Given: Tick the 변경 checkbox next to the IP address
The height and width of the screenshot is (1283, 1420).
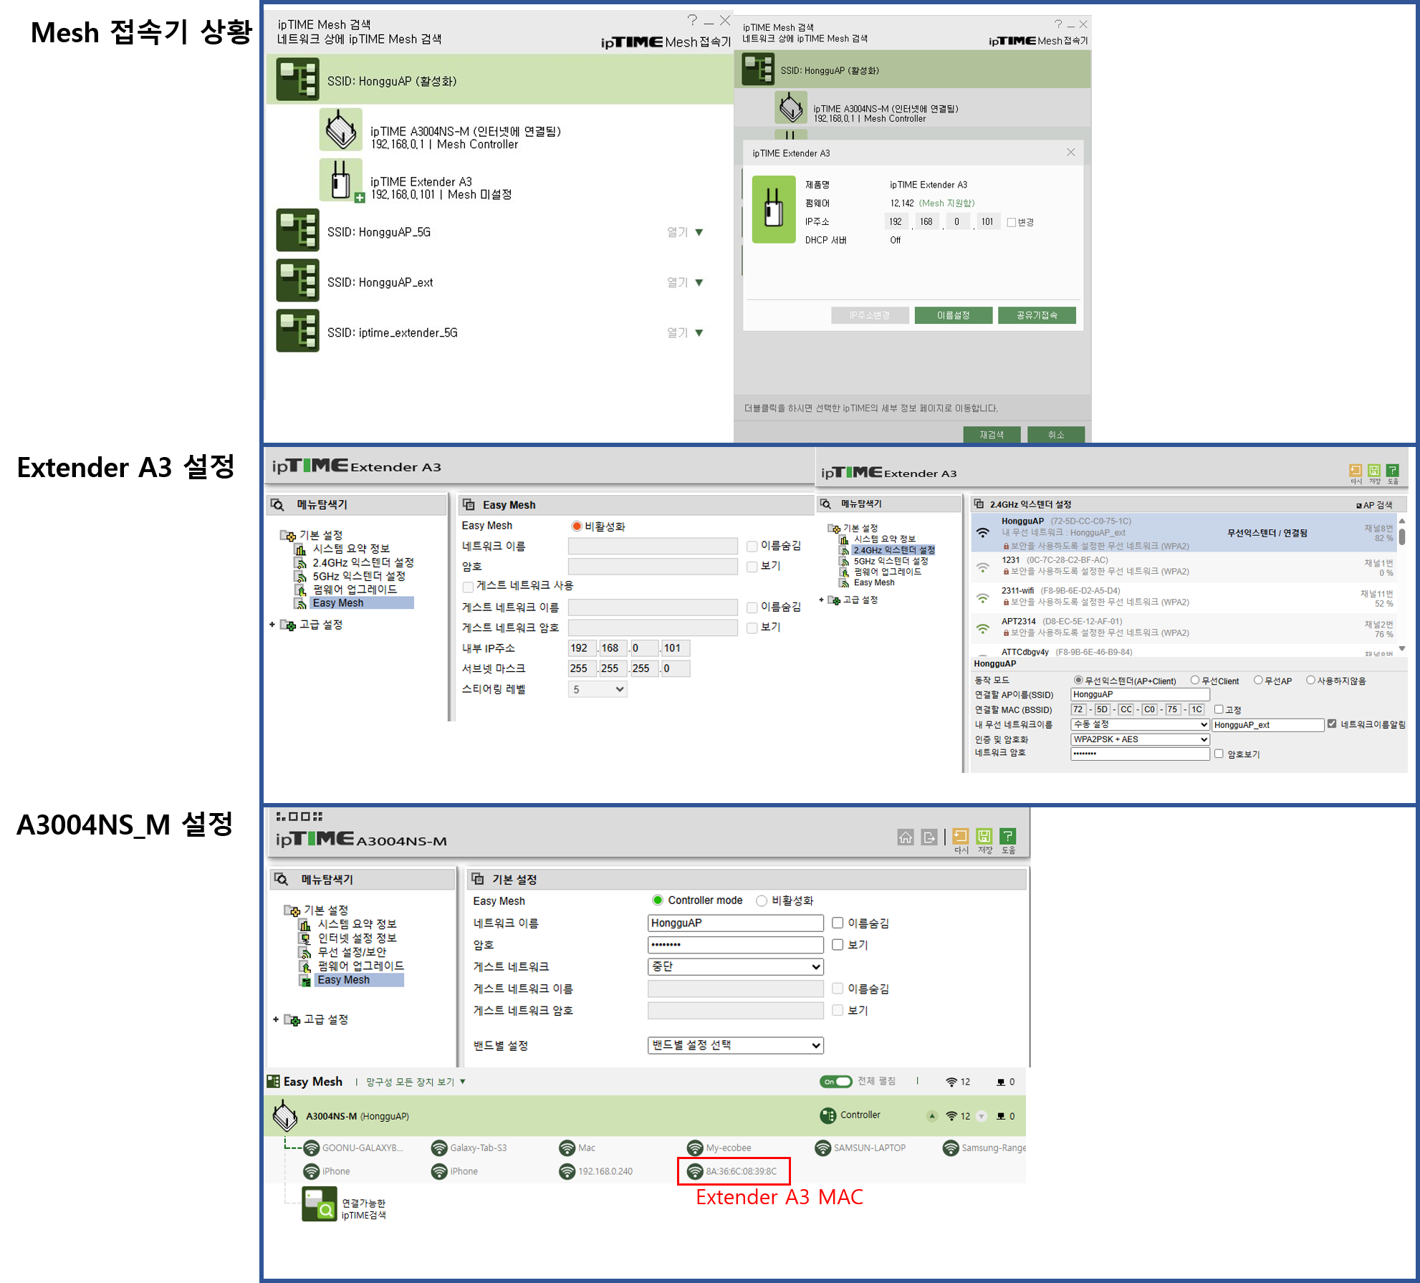Looking at the screenshot, I should coord(1012,222).
